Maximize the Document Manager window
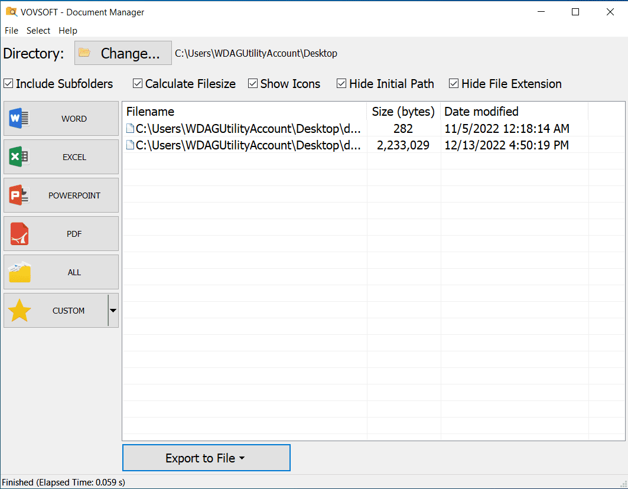Viewport: 628px width, 489px height. tap(575, 12)
